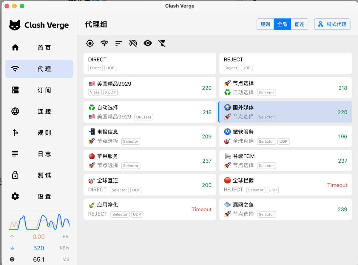
Task: Click the 连接 globe icon in sidebar
Action: pyautogui.click(x=15, y=111)
